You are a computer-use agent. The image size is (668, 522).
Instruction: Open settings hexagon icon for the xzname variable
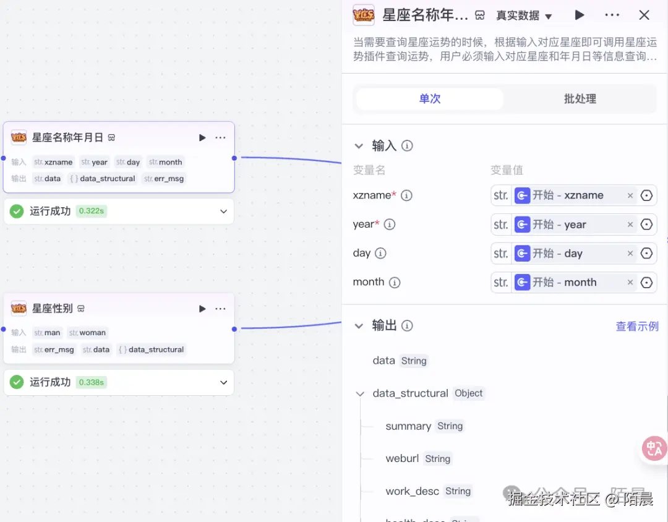coord(646,195)
